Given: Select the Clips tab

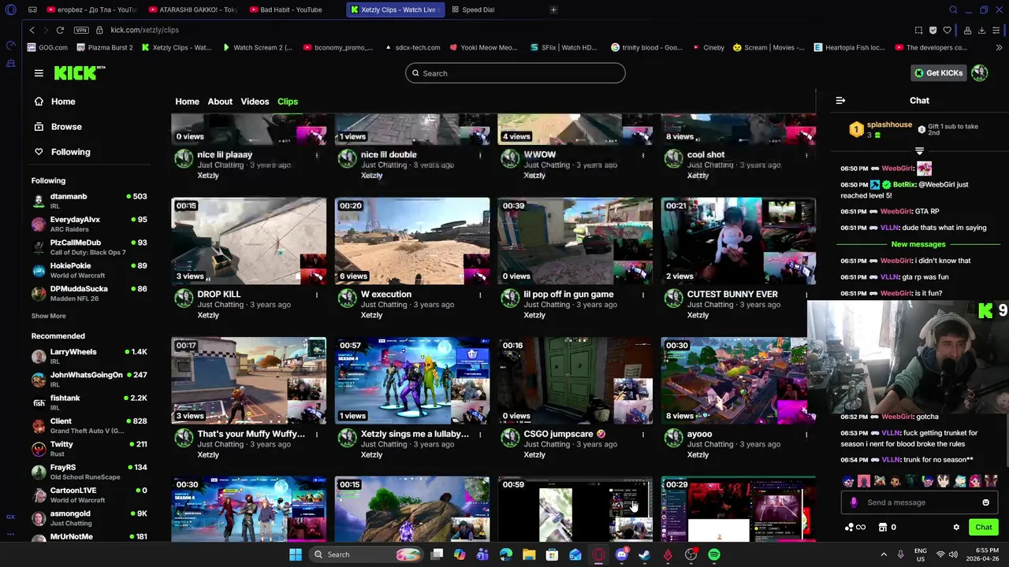Looking at the screenshot, I should click(288, 102).
